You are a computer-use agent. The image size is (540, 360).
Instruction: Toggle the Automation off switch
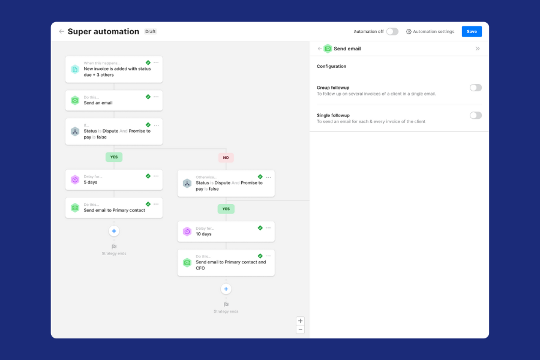392,32
